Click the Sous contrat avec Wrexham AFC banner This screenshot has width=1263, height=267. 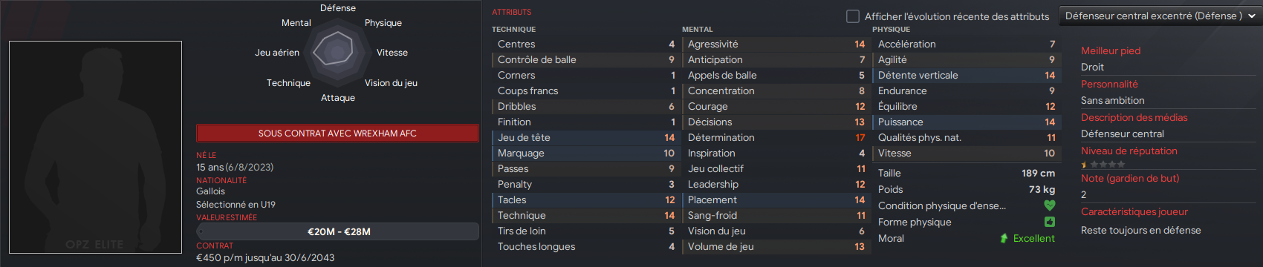click(337, 133)
